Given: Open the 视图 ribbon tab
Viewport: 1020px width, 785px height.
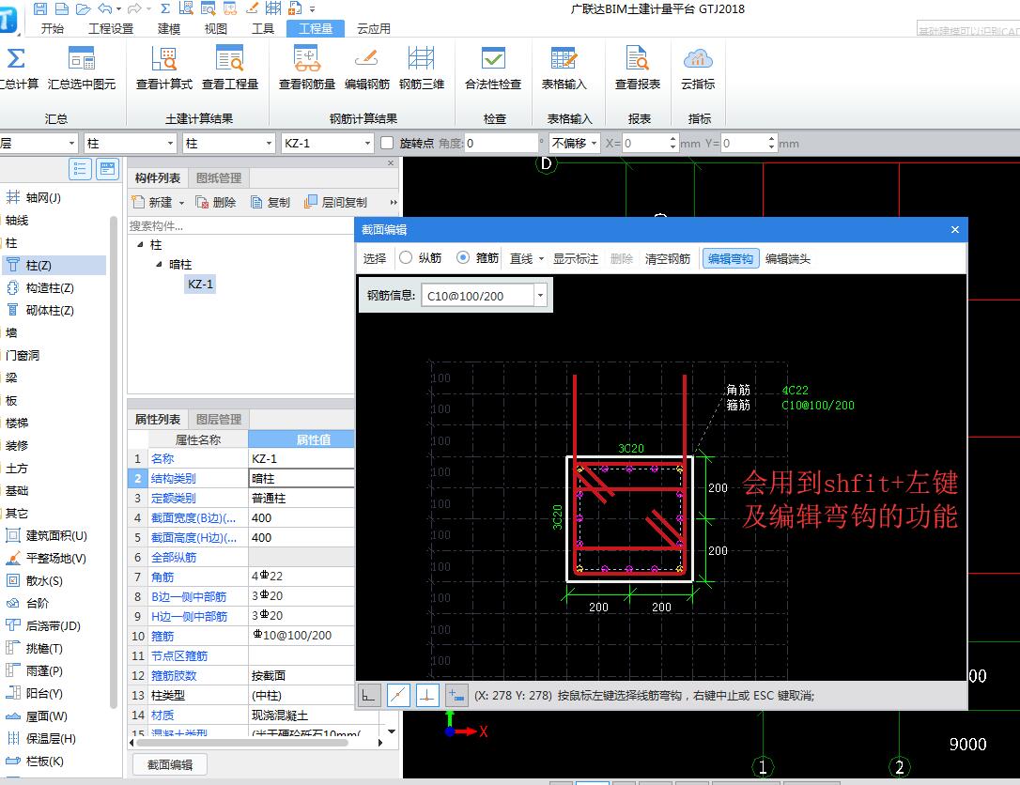Looking at the screenshot, I should [215, 28].
